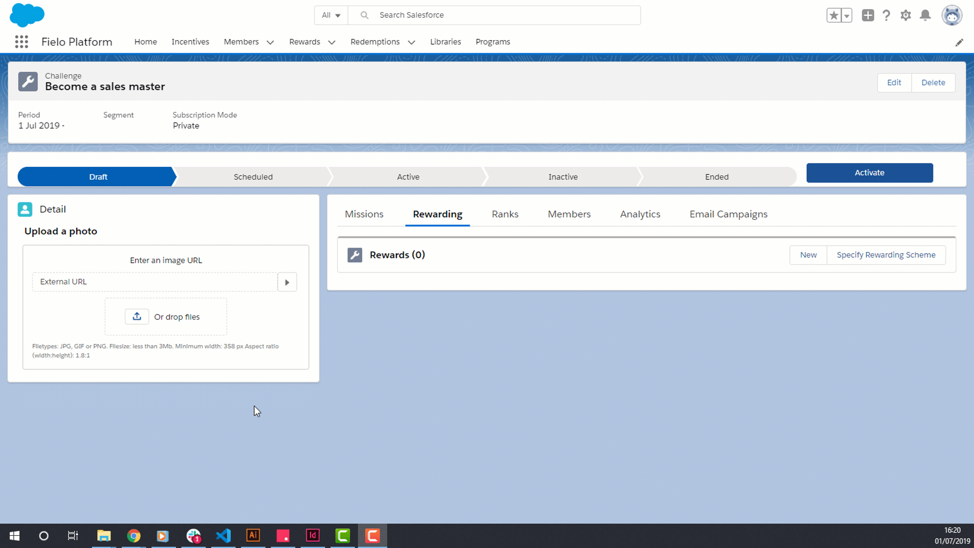Switch to the Missions tab
Viewport: 974px width, 548px height.
pos(364,214)
